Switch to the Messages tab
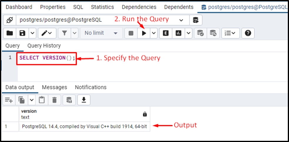289x142 pixels. tap(55, 87)
